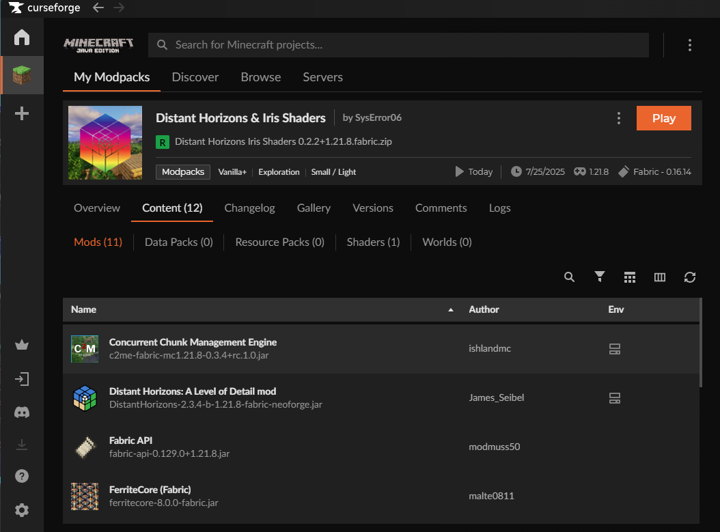Open the Gallery tab

pos(314,208)
